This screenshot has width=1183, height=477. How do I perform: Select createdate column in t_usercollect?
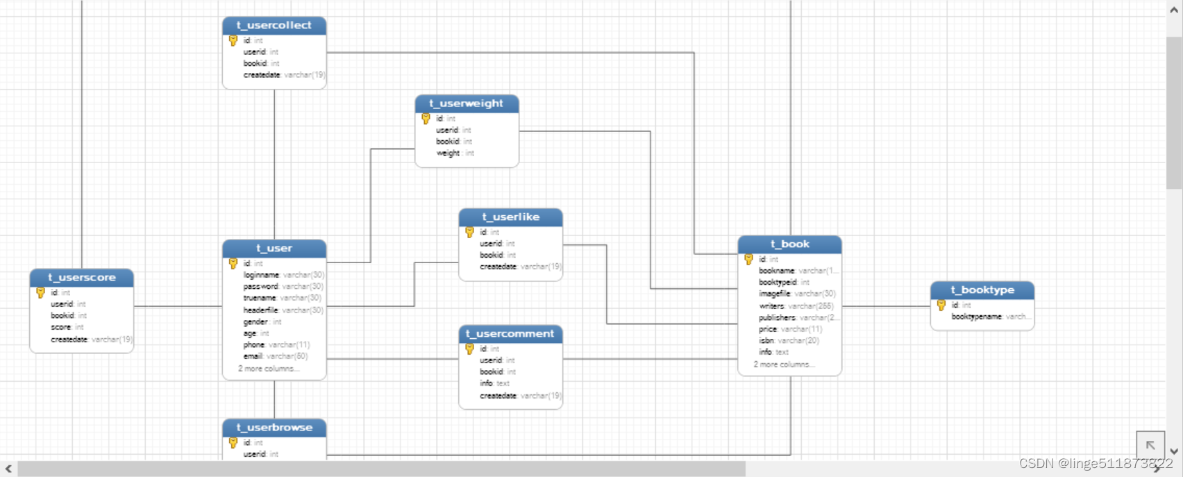tap(284, 75)
